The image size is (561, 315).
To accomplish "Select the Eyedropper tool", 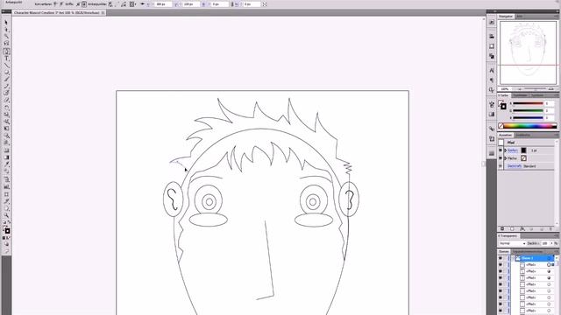I will [x=6, y=164].
